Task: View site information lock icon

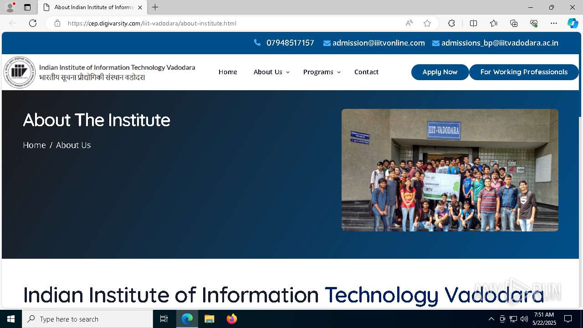Action: pos(57,23)
